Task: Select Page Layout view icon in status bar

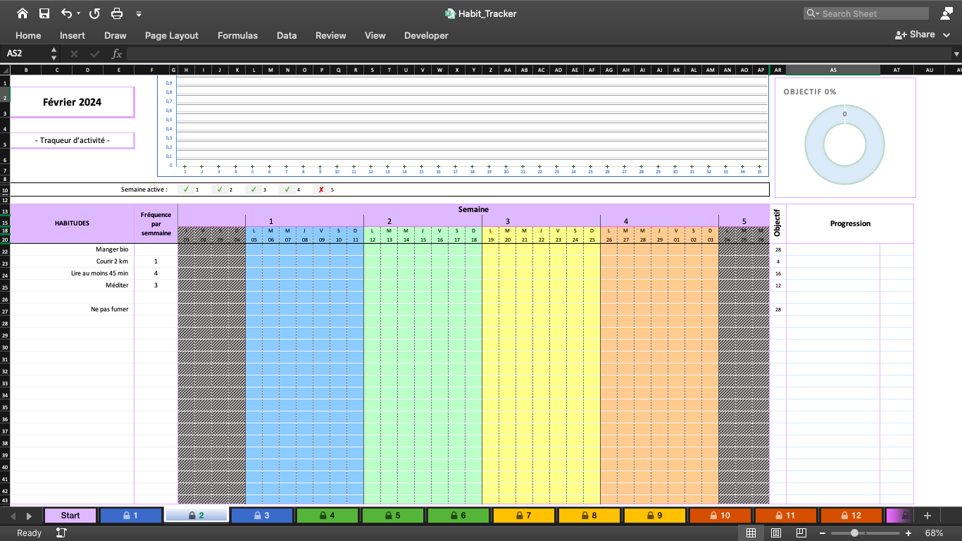Action: point(775,533)
